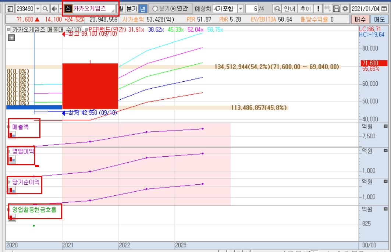Click the LC:66.71 label
The image size is (391, 252).
click(x=370, y=29)
